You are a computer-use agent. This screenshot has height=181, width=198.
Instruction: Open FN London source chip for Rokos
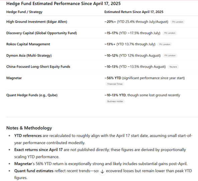pos(165,44)
